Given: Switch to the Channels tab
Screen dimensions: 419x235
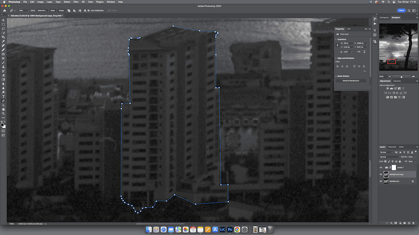Looking at the screenshot, I should pos(392,147).
